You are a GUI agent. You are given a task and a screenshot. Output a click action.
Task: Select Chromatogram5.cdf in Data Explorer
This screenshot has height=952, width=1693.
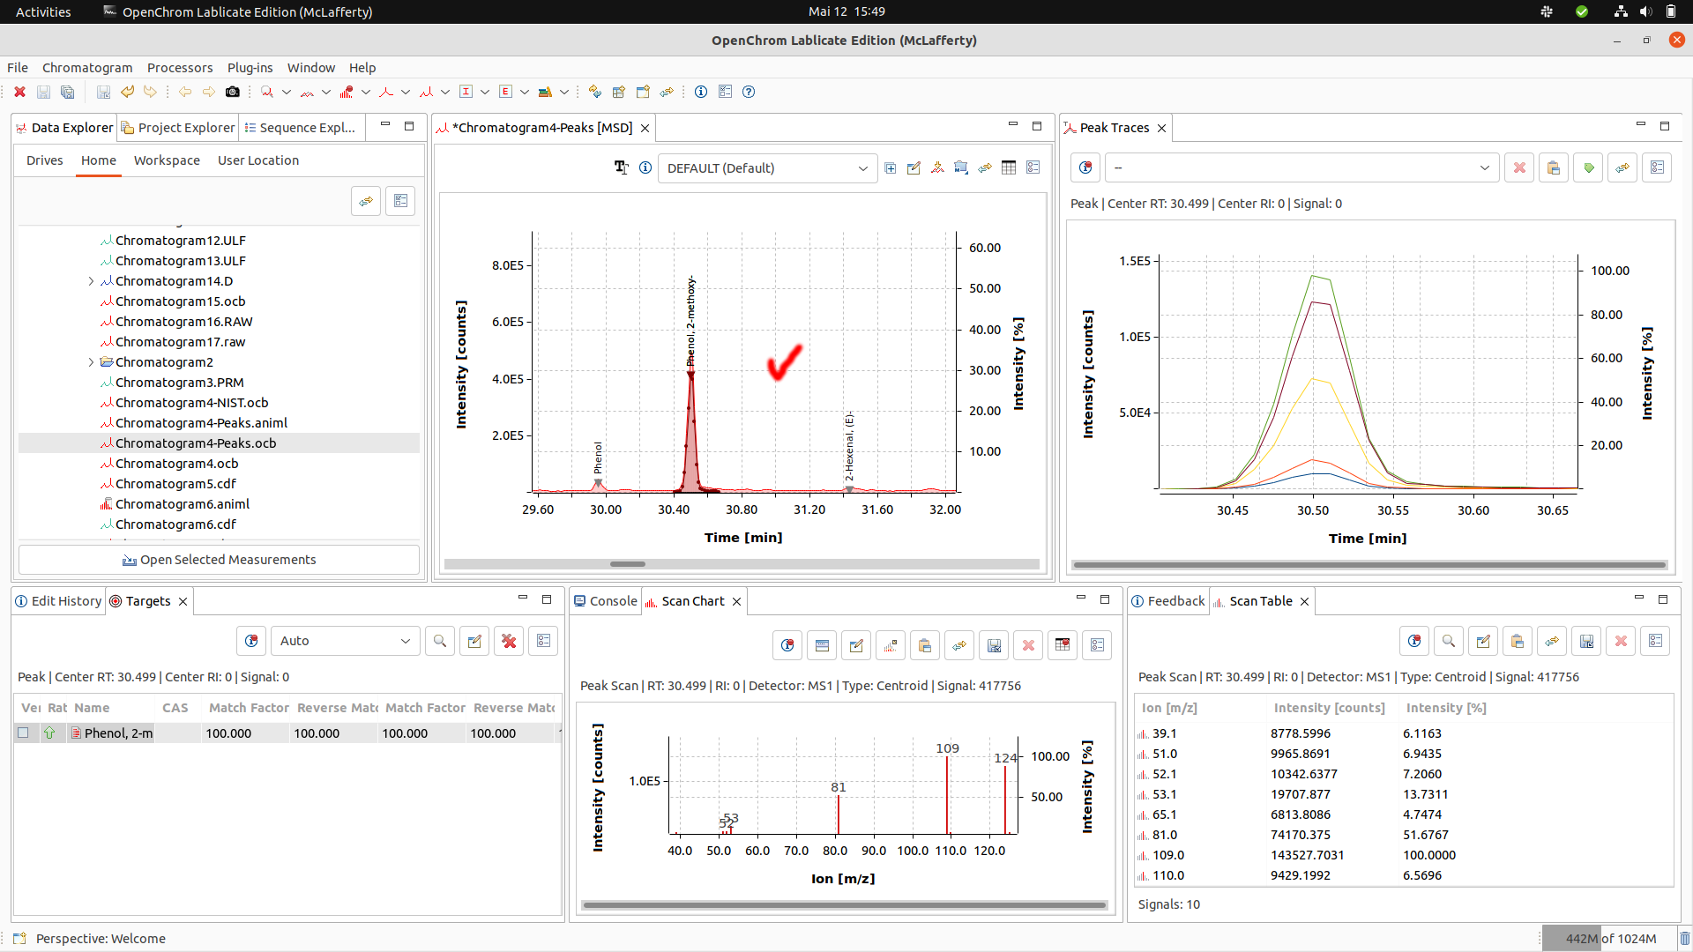tap(175, 483)
